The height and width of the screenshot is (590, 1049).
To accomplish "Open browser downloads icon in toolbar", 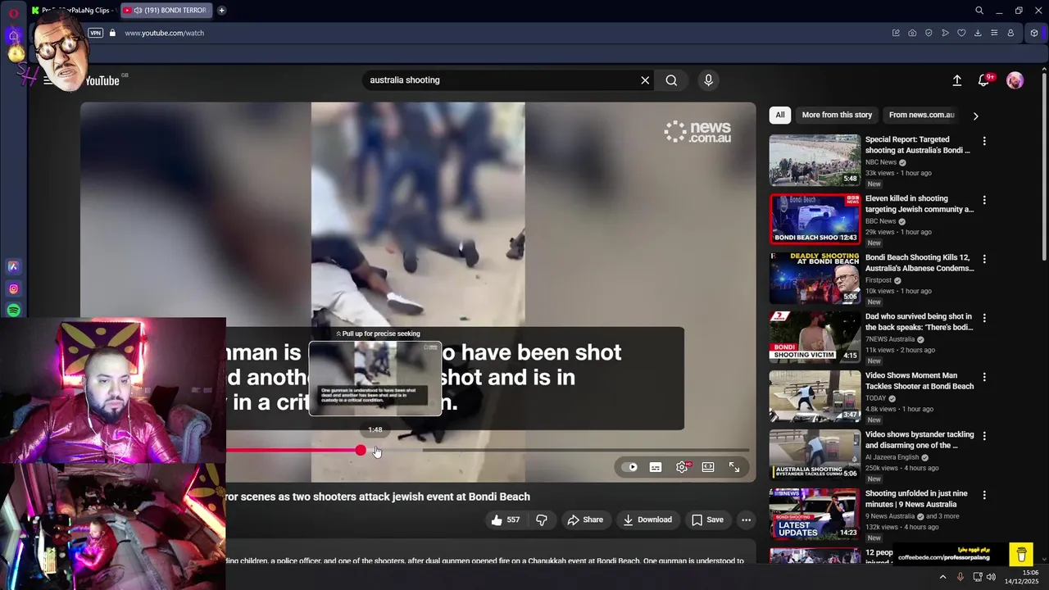I will coord(978,33).
